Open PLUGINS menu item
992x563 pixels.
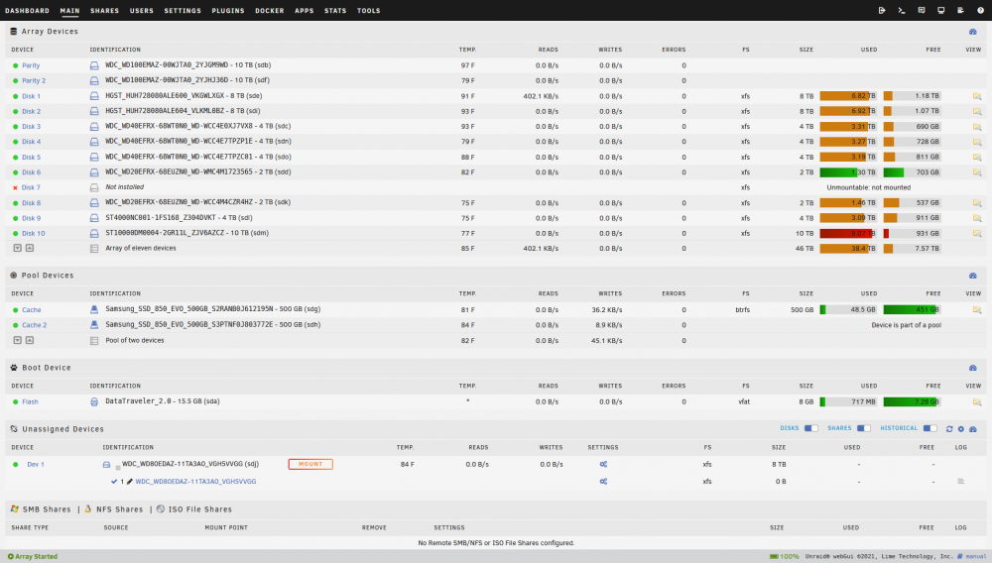pos(228,11)
